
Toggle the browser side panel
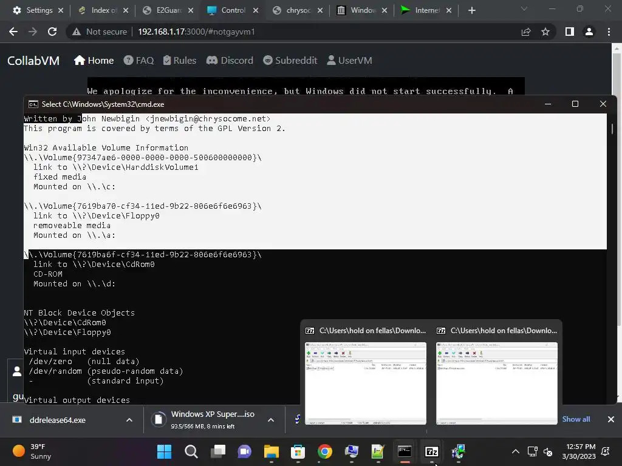[x=570, y=32]
